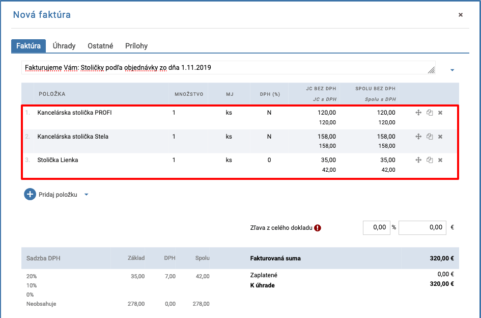Click quantity 1 of Kancelárska stolička PROFI
The width and height of the screenshot is (481, 318).
click(x=174, y=113)
